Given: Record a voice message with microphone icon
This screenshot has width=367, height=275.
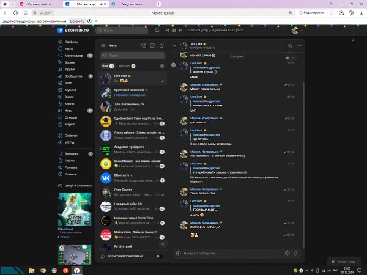Looking at the screenshot, I should (295, 253).
